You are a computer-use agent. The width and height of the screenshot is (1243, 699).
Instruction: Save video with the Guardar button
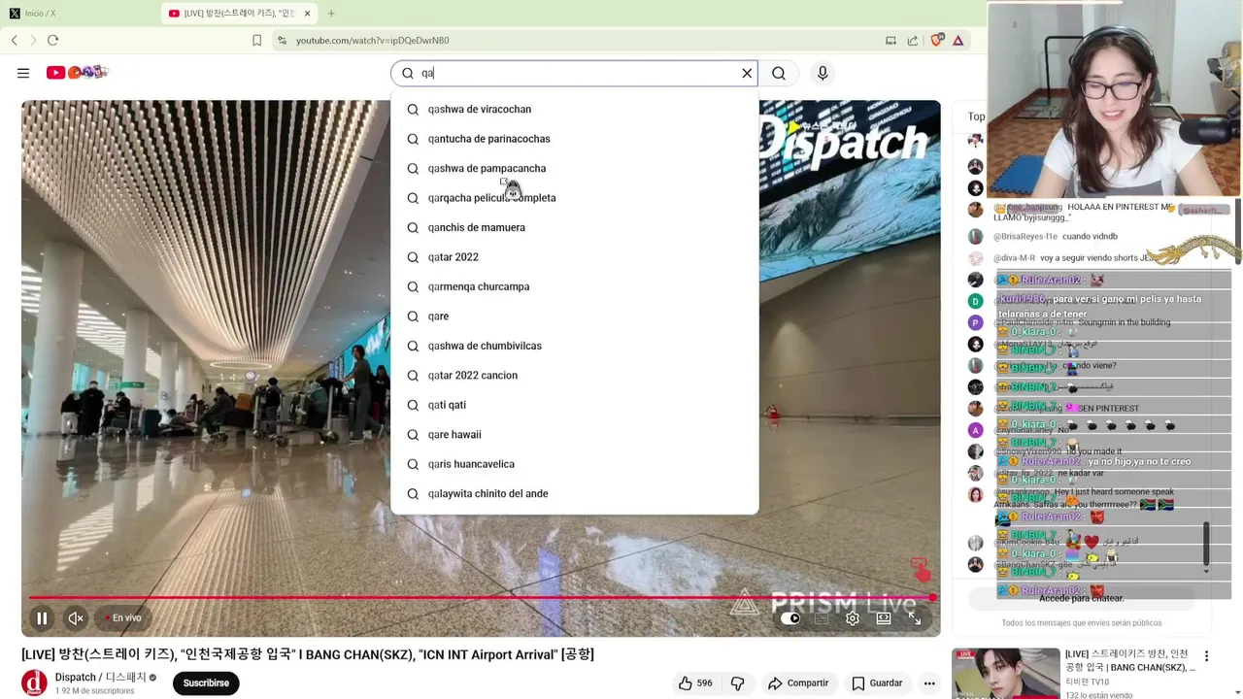(x=877, y=683)
